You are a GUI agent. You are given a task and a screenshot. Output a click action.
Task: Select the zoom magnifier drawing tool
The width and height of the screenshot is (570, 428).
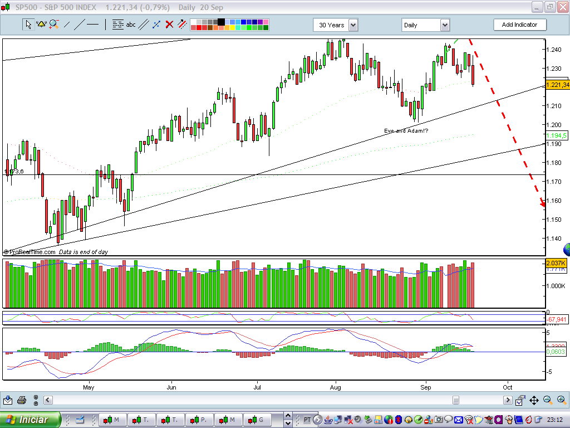coord(53,25)
